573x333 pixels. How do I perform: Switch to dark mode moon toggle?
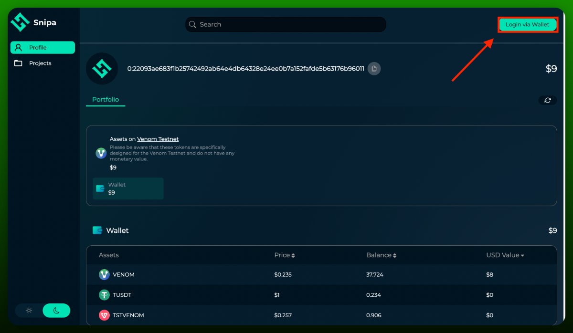click(56, 311)
